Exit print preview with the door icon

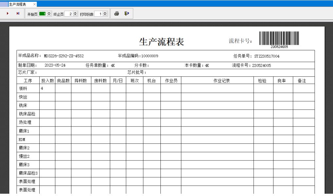(x=127, y=13)
